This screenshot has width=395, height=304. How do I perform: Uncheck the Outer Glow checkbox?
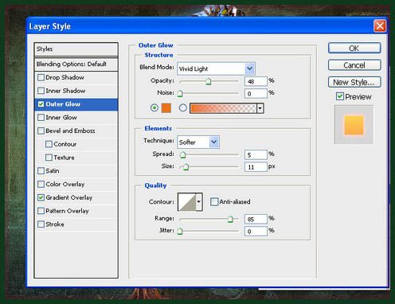(41, 104)
